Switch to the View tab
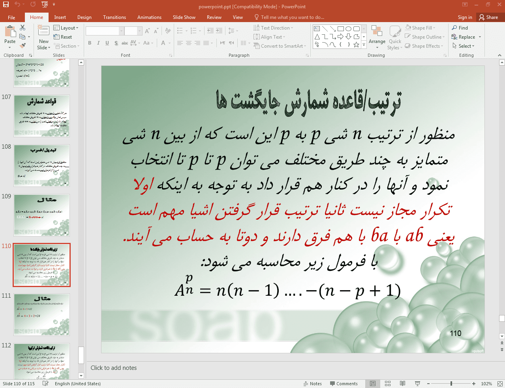 [x=238, y=17]
